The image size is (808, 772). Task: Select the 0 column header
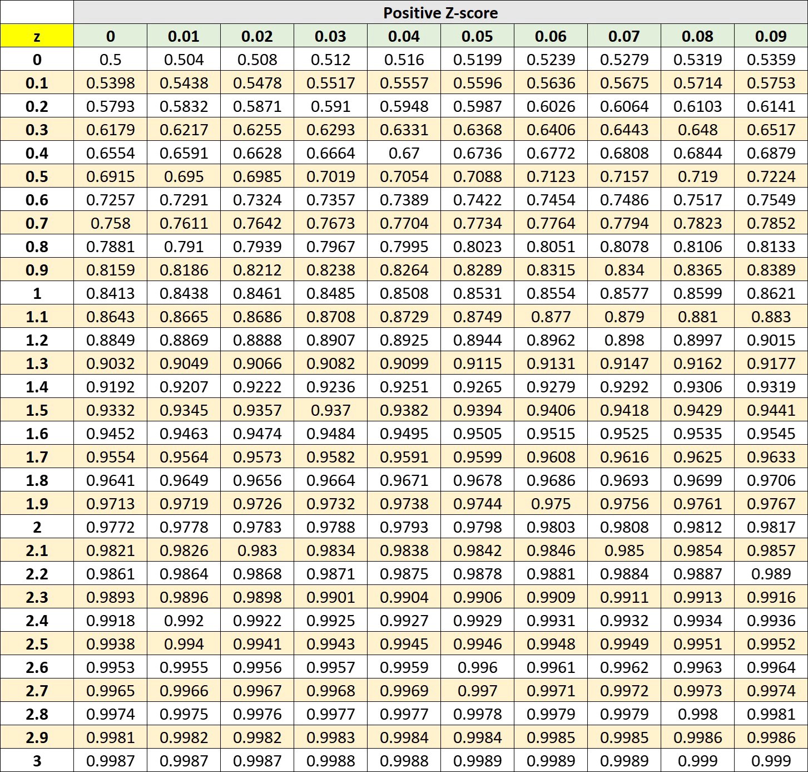110,36
